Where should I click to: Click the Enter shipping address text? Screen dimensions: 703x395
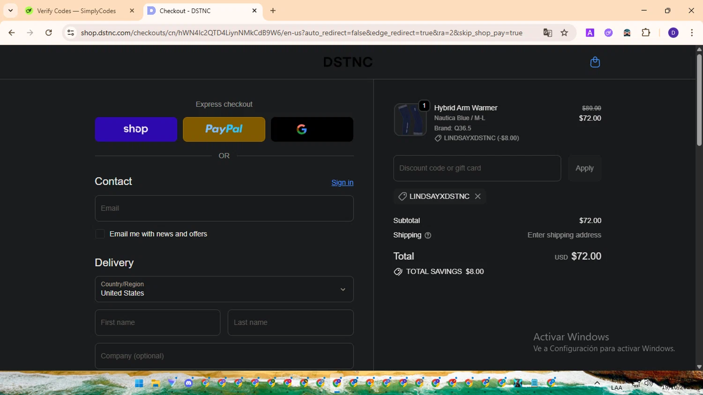tap(564, 235)
